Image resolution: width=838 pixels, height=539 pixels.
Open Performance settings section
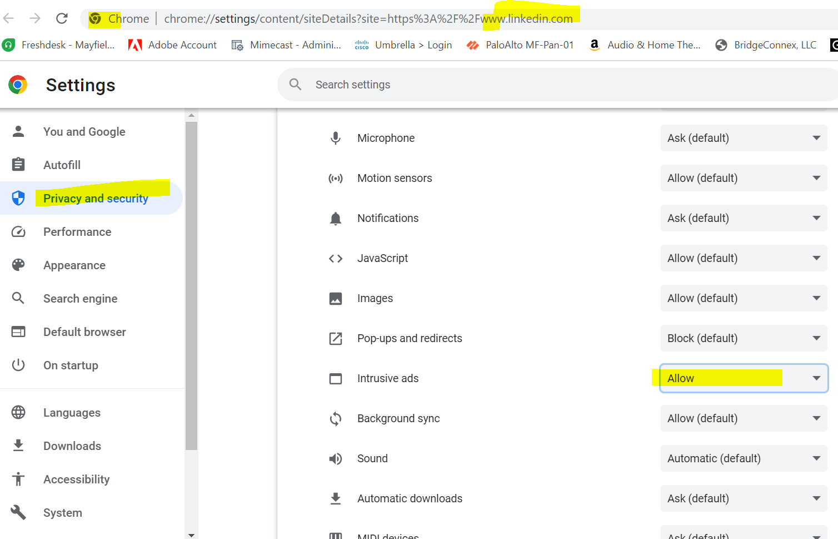point(77,232)
